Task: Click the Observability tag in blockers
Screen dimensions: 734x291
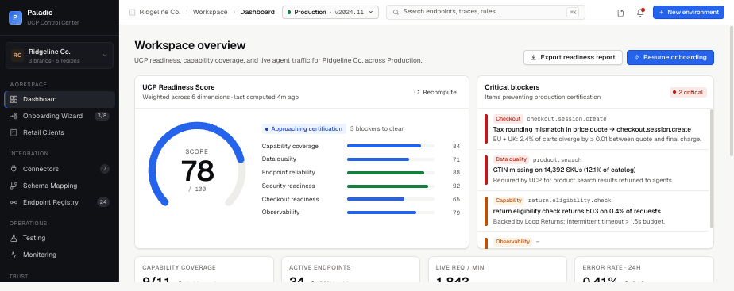Action: [512, 242]
